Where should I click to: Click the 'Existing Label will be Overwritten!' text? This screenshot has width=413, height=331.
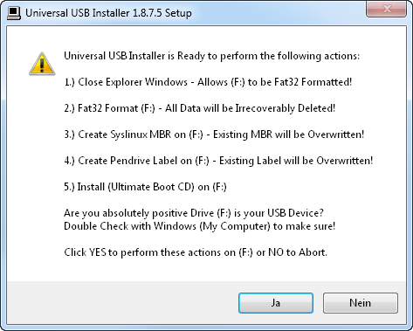[296, 161]
